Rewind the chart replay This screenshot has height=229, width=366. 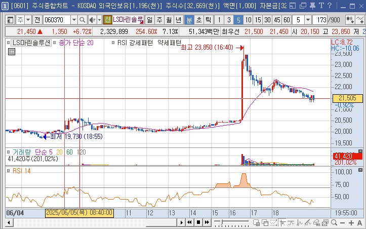click(190, 222)
